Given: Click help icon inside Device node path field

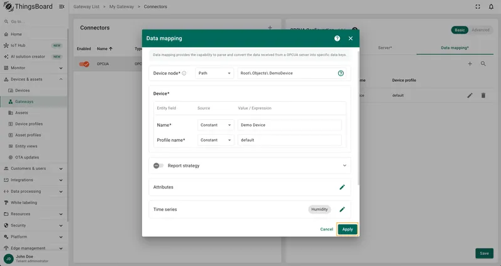Looking at the screenshot, I should [x=341, y=73].
